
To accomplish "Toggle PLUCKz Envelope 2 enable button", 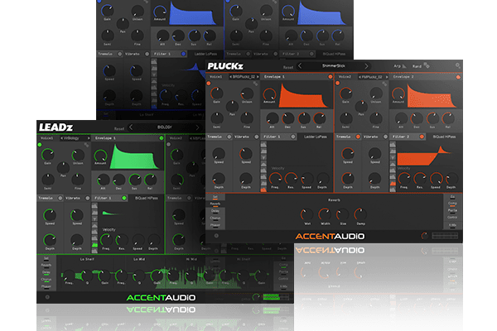I will pos(458,77).
